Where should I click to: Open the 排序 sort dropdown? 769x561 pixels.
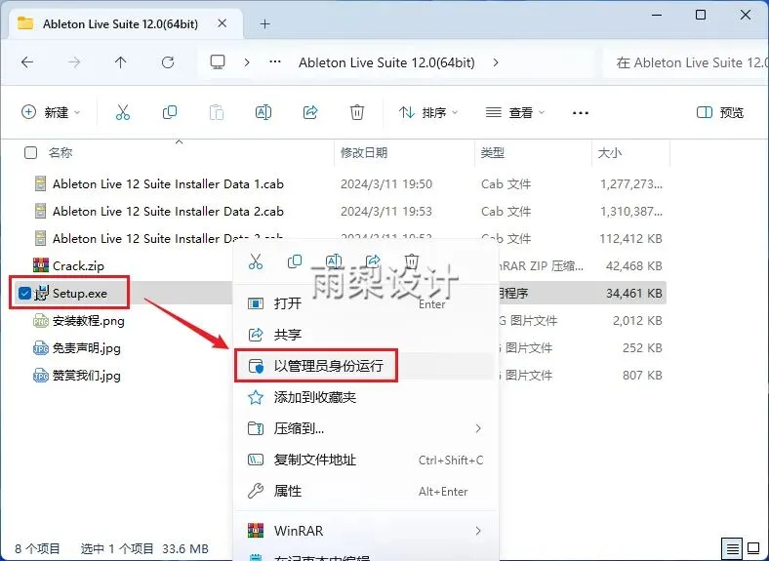pyautogui.click(x=428, y=112)
